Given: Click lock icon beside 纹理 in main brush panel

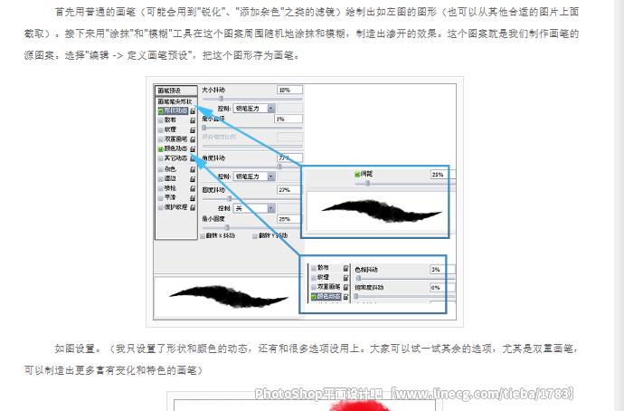Looking at the screenshot, I should (193, 129).
